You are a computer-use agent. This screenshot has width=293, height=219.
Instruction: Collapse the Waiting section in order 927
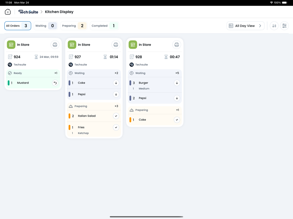click(94, 73)
